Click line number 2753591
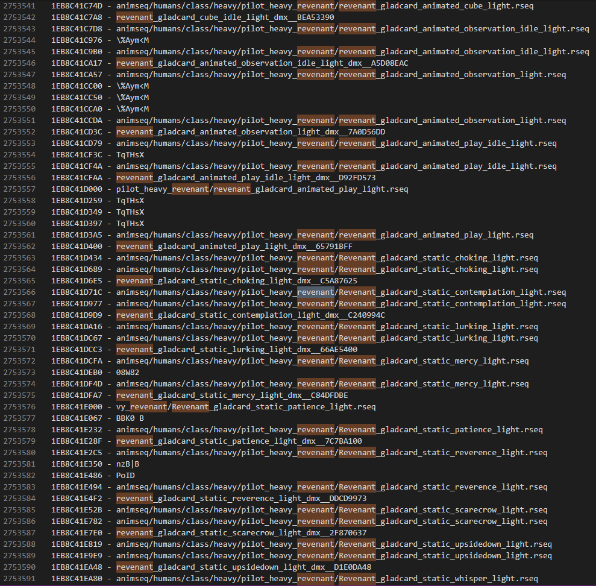This screenshot has width=596, height=586. tap(19, 579)
